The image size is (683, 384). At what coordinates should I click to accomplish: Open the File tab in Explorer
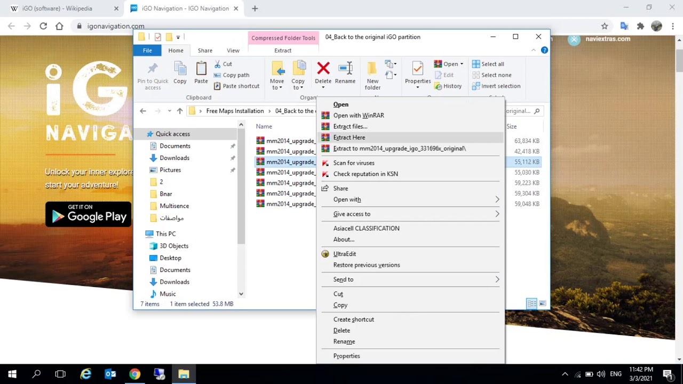(147, 51)
